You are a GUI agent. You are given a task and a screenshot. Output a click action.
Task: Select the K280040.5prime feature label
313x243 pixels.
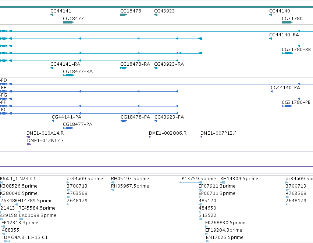click(19, 193)
